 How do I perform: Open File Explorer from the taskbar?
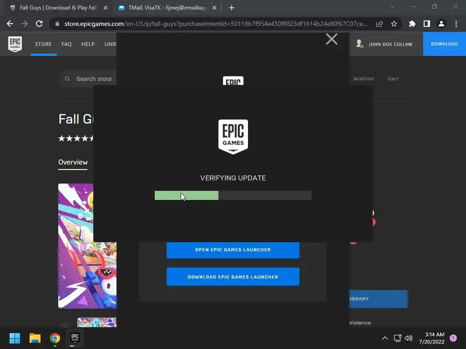[x=35, y=338]
